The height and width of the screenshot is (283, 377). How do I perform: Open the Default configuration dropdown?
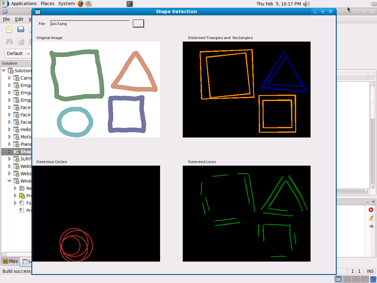pos(18,53)
